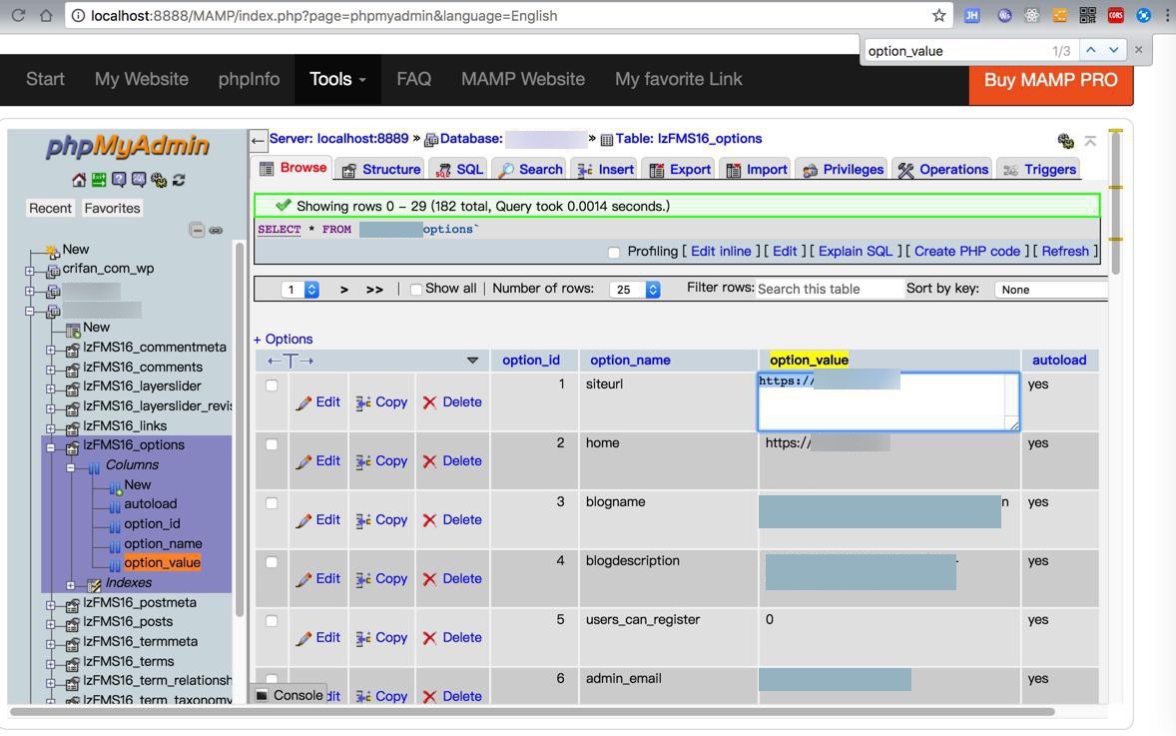The width and height of the screenshot is (1176, 736).
Task: Check the siteurl row checkbox
Action: [x=272, y=384]
